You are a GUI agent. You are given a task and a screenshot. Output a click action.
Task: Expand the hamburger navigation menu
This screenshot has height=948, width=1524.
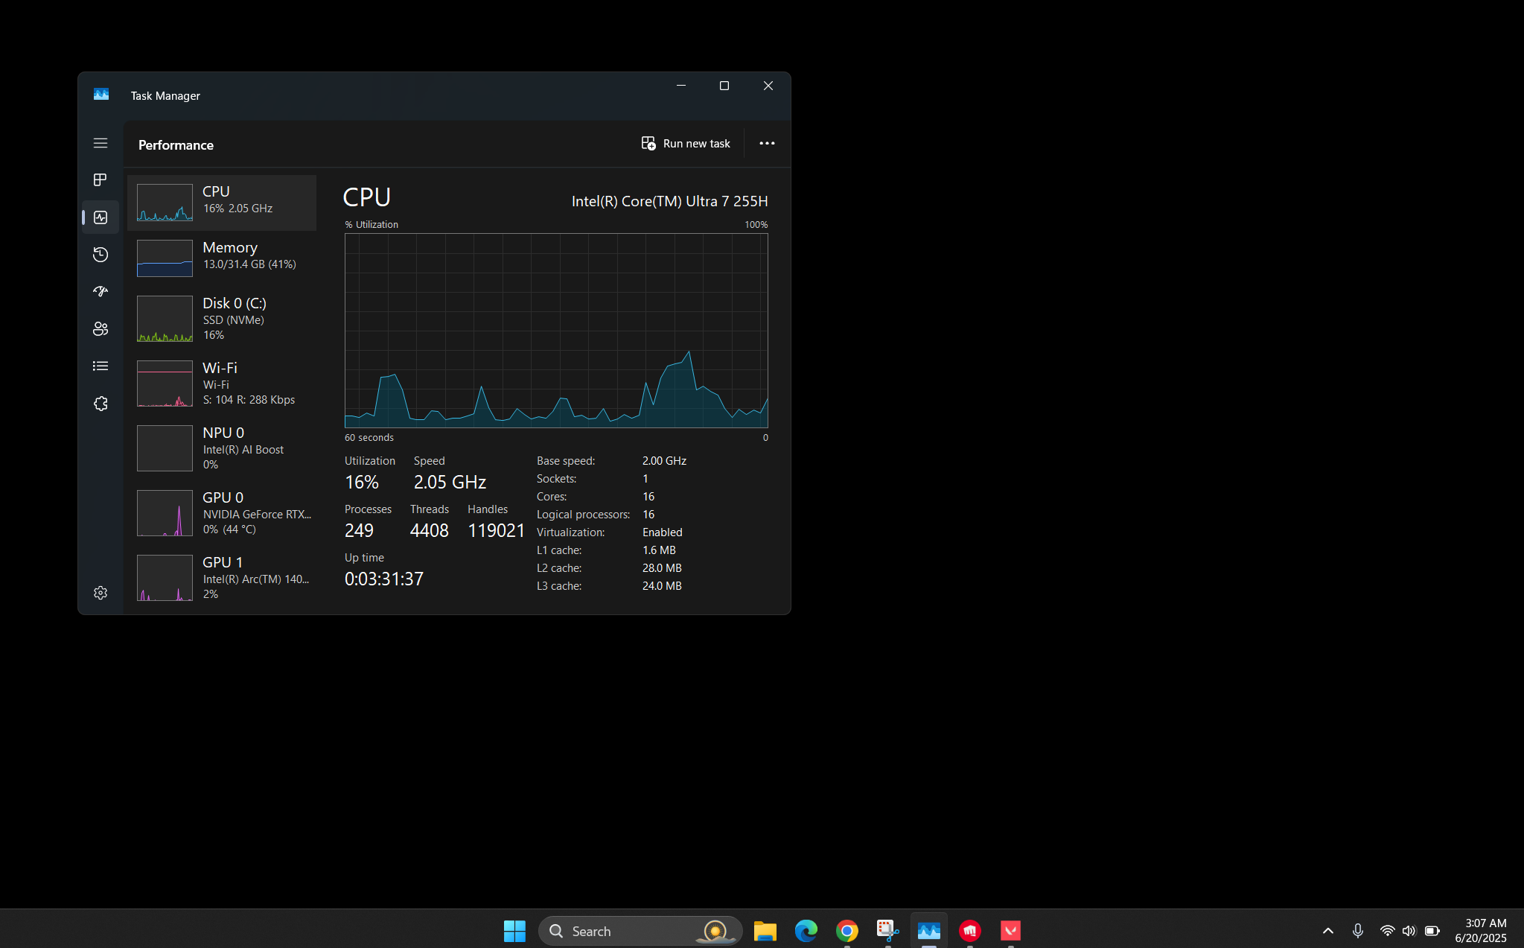101,143
